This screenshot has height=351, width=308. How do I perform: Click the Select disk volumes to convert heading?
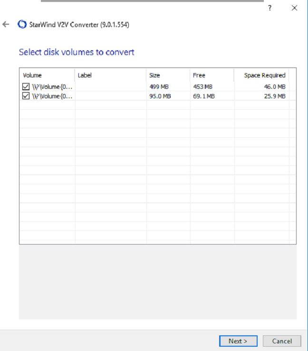[77, 52]
